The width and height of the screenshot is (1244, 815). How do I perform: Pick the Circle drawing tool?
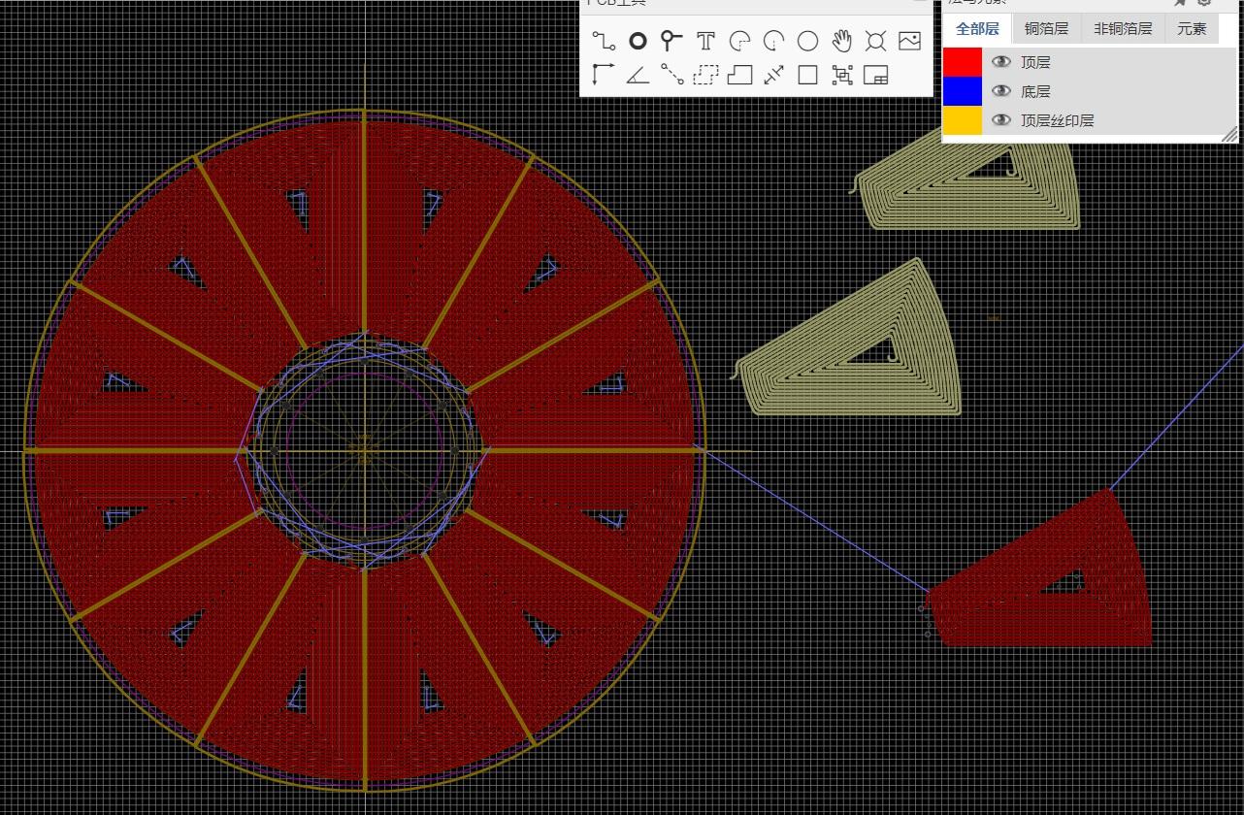click(807, 41)
